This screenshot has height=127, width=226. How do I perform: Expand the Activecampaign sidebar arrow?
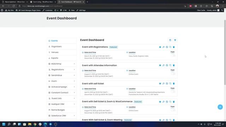pyautogui.click(x=74, y=87)
